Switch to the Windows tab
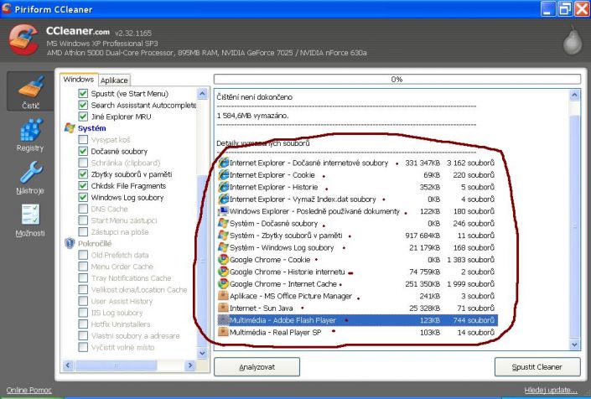 [79, 80]
